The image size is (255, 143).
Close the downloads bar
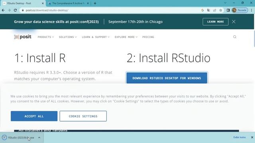pyautogui.click(x=252, y=137)
